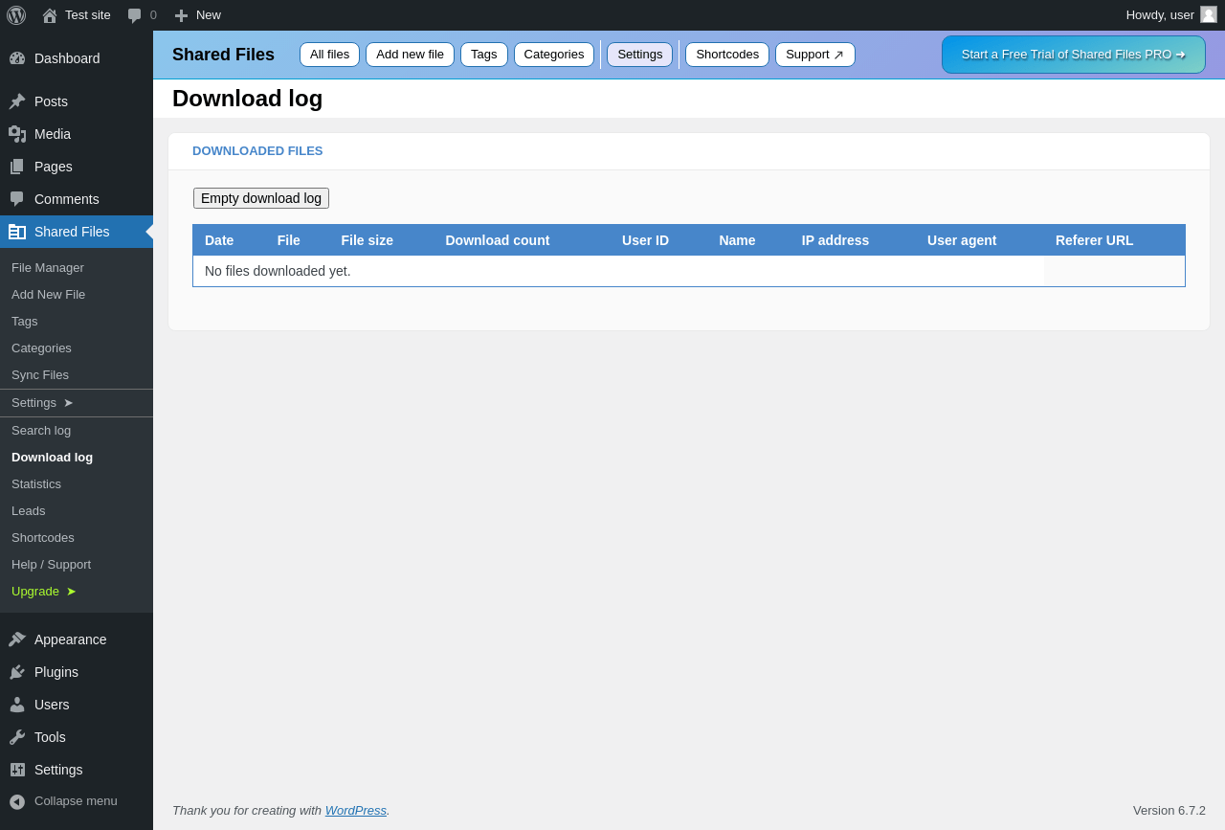The image size is (1225, 830).
Task: Click the WordPress footer link
Action: tap(355, 811)
